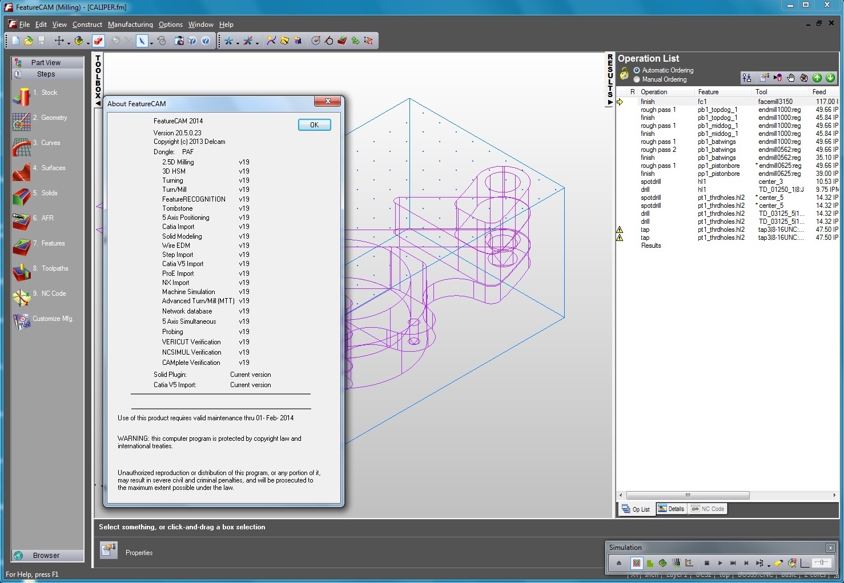Toggle the RESULTS side panel strip

click(x=610, y=80)
